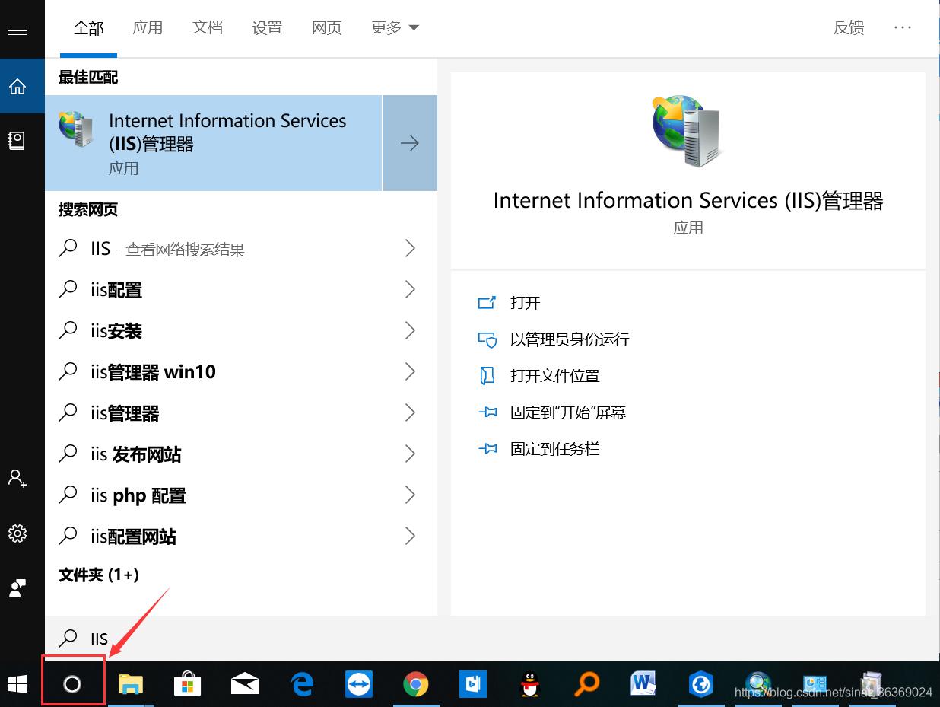Viewport: 940px width, 707px height.
Task: Expand the IIS 管理器 best match arrow
Action: 410,142
